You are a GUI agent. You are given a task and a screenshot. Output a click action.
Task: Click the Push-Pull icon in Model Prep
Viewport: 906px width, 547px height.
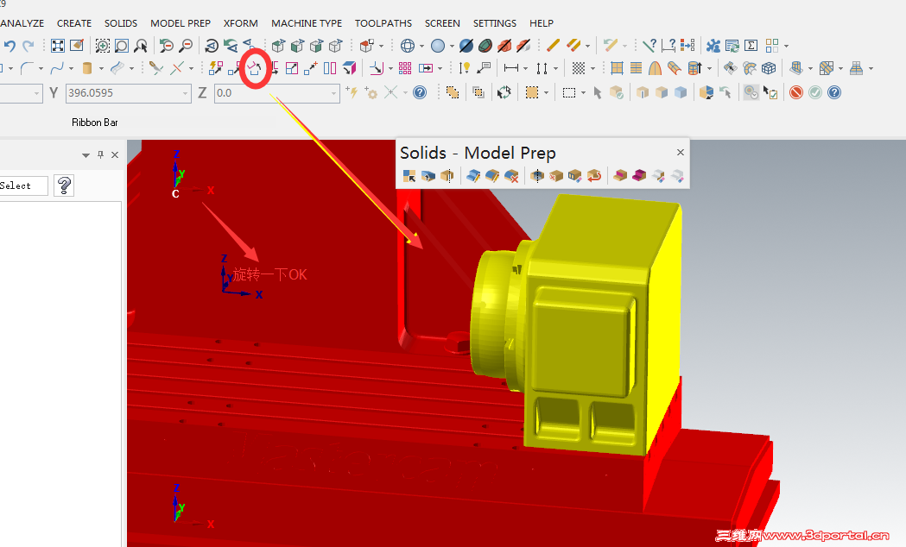point(428,175)
